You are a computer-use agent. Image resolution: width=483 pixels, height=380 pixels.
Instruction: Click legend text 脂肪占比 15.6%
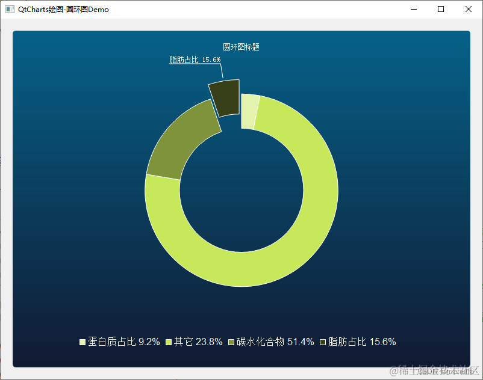[x=362, y=342]
